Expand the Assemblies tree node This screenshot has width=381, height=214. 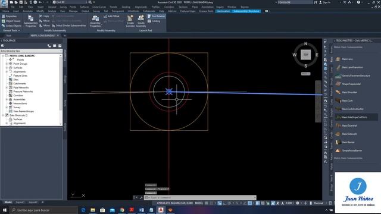7,99
